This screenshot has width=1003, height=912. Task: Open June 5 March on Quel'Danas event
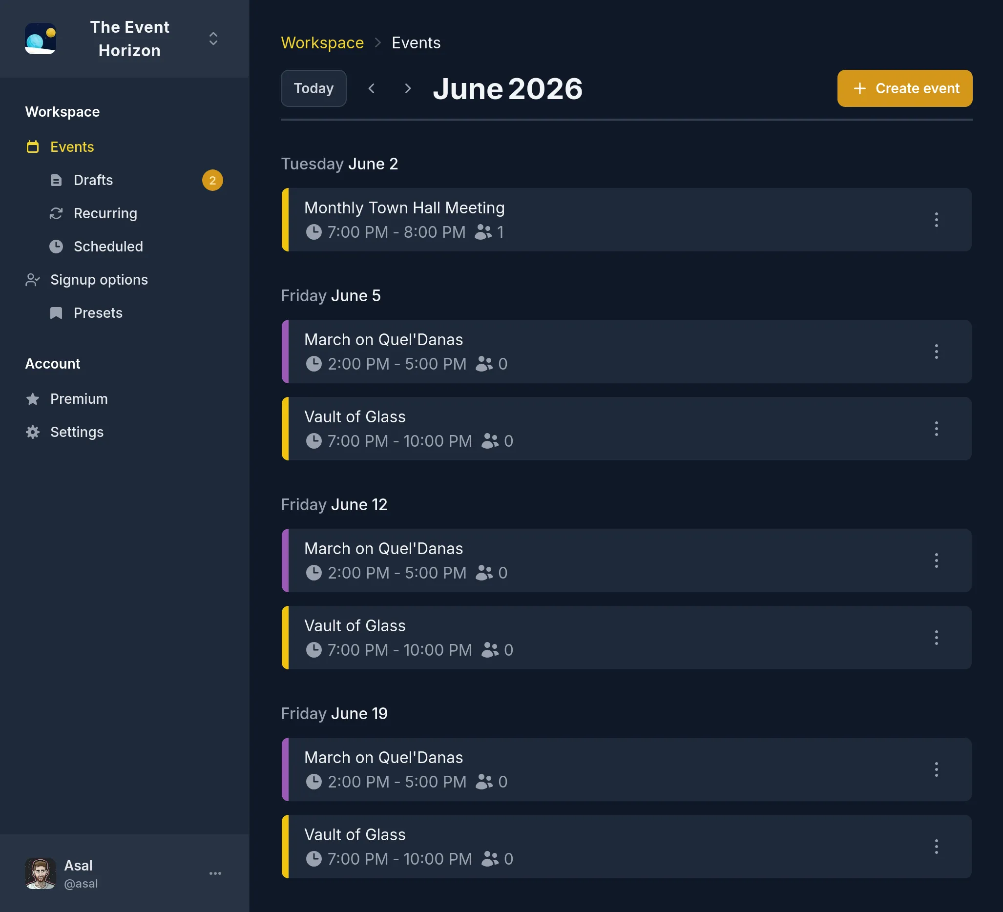(x=627, y=352)
